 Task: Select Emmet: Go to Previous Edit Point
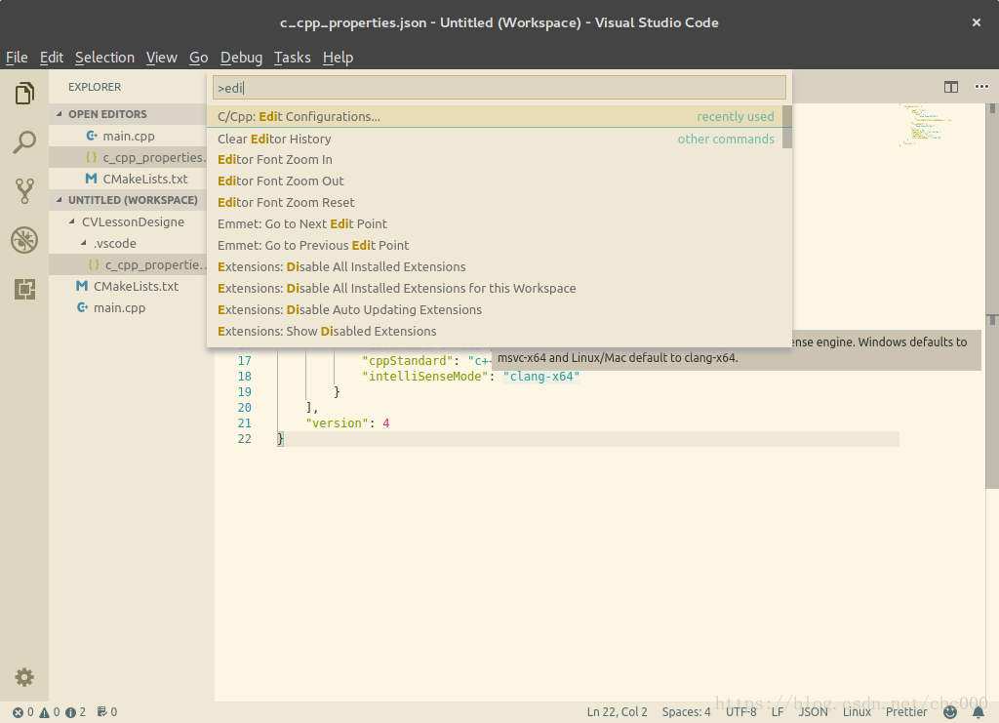click(495, 245)
